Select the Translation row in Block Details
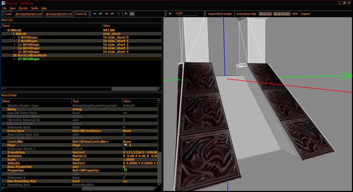Screen dimensions: 353x192 (79, 152)
